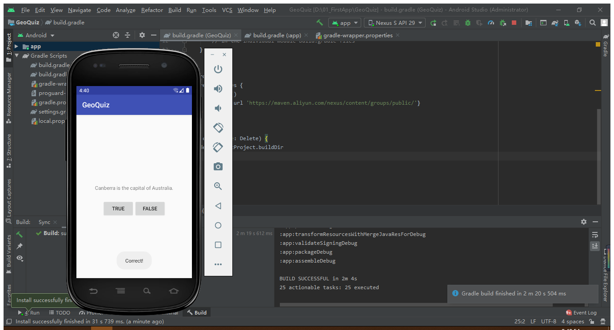
Task: Open emulator recent apps with the square icon
Action: pyautogui.click(x=218, y=244)
